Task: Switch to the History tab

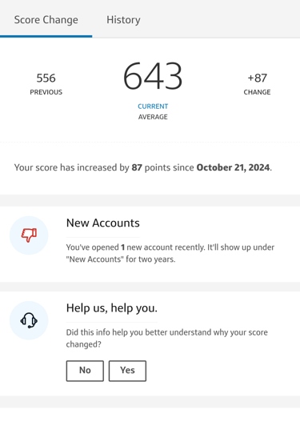Action: pos(123,20)
